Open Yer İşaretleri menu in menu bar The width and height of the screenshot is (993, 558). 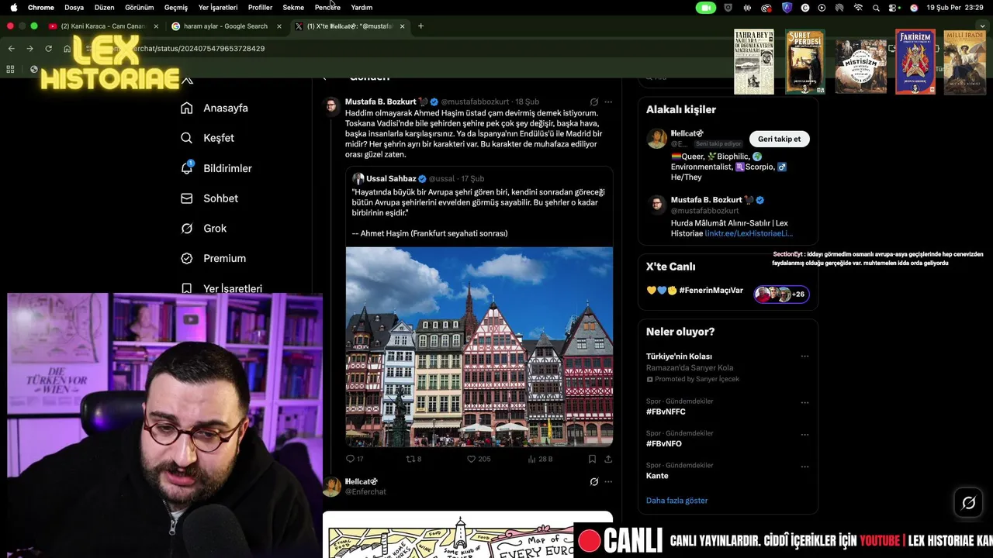point(218,7)
